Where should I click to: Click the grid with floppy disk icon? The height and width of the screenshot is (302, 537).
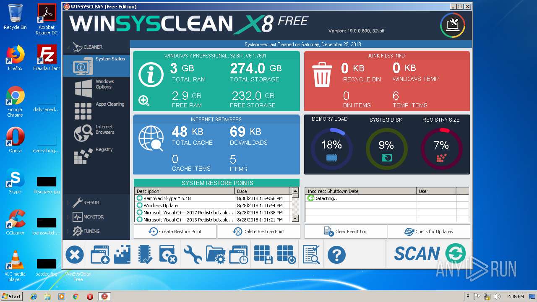263,255
